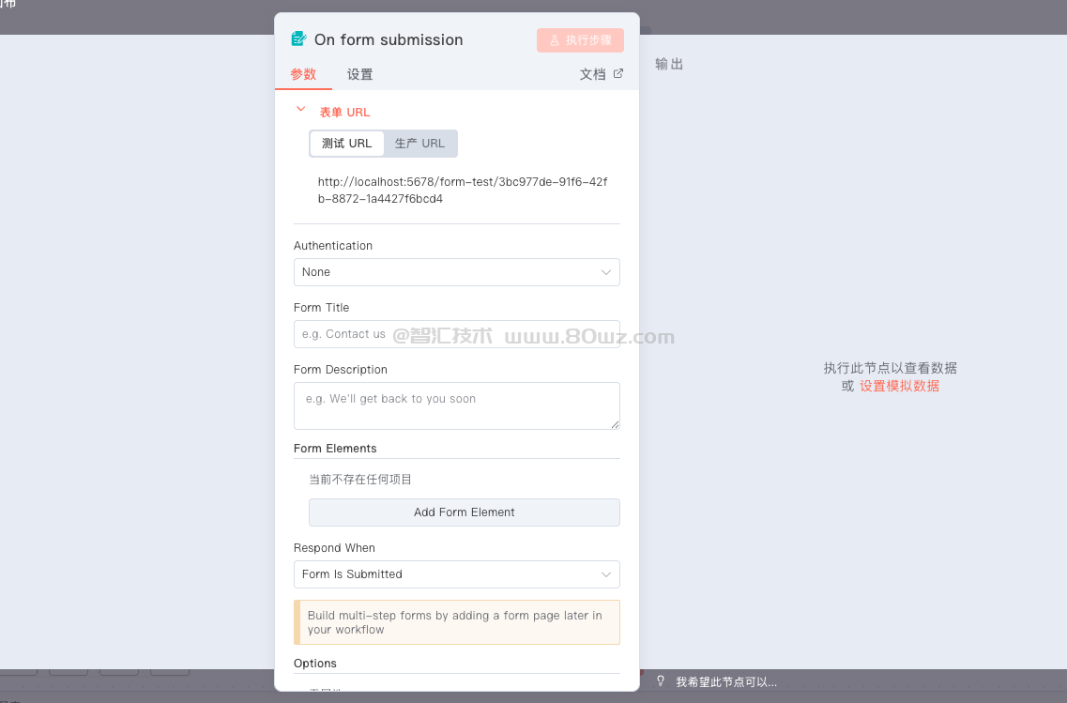Select the 测试 URL option
This screenshot has height=703, width=1067.
coord(347,144)
